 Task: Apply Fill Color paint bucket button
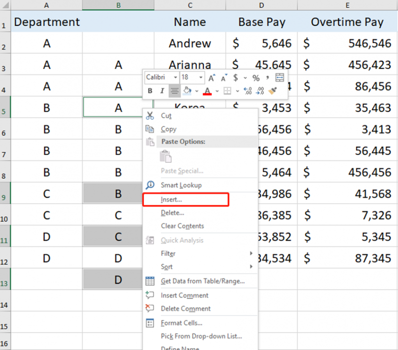(187, 91)
